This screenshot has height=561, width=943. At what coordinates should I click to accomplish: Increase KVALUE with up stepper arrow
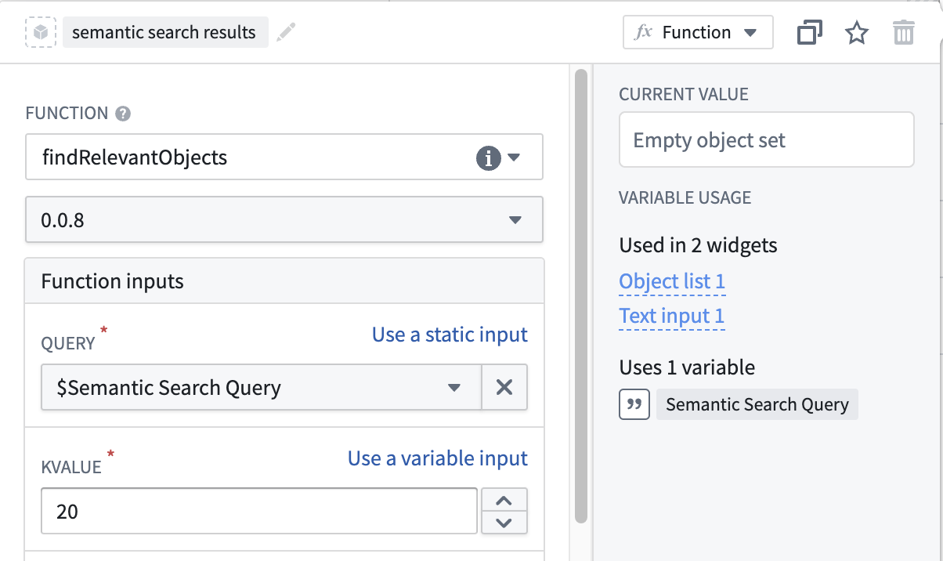click(504, 500)
